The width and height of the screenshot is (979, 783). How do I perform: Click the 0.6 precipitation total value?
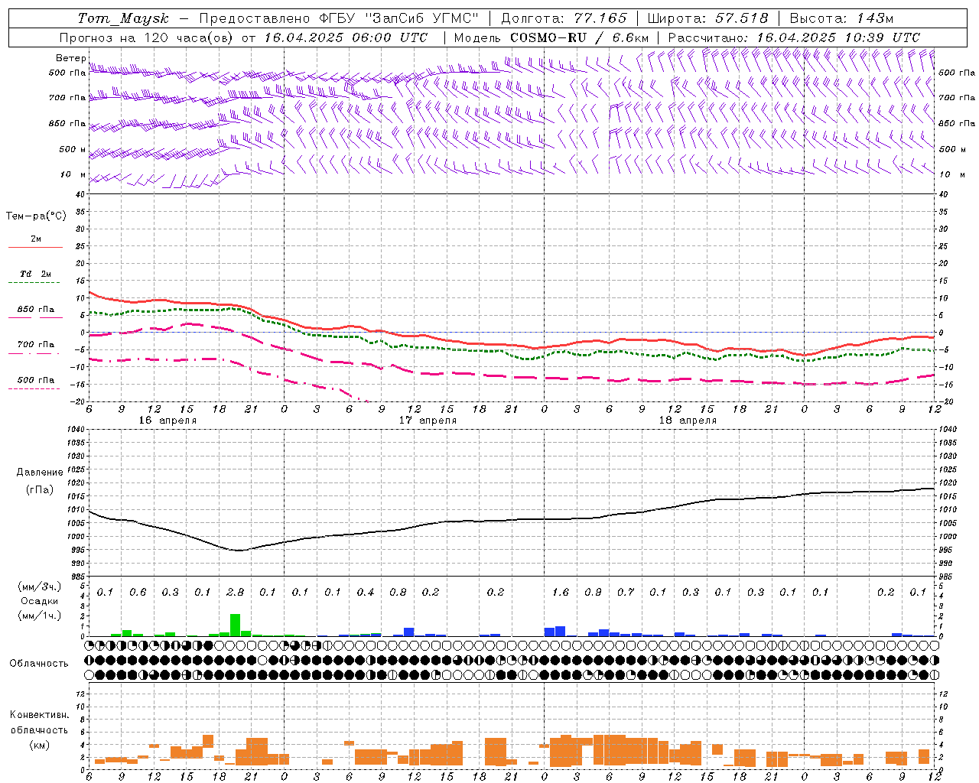(138, 593)
